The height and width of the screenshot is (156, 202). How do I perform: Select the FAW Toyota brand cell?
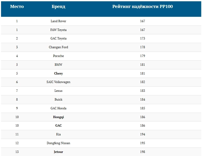click(x=58, y=30)
